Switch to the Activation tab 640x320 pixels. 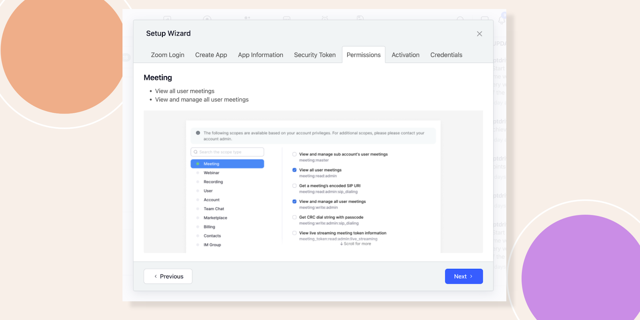[x=406, y=55]
